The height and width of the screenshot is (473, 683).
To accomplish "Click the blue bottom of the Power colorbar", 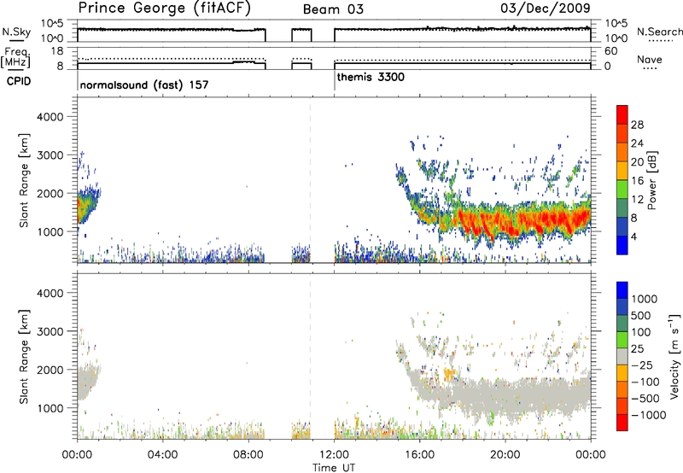I will (622, 247).
